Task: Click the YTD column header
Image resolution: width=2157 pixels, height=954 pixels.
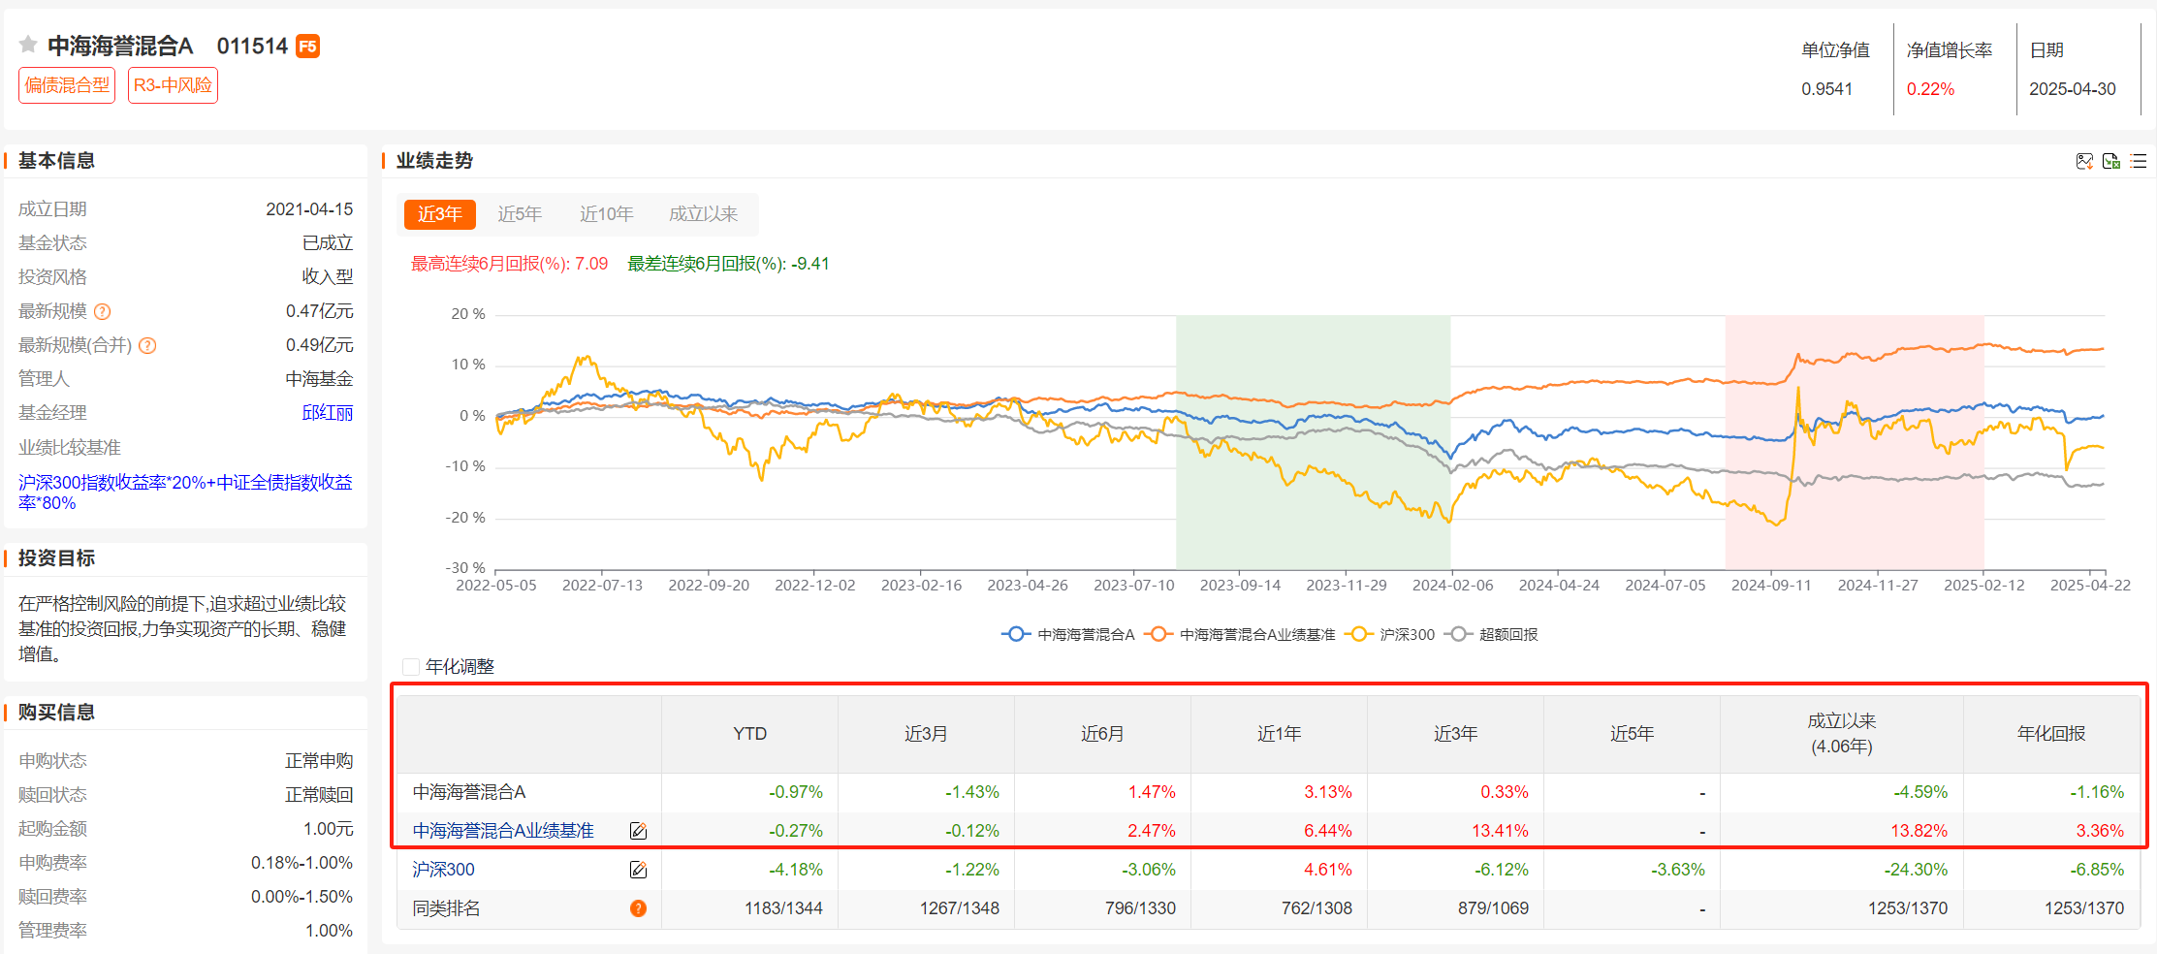Action: [x=749, y=734]
